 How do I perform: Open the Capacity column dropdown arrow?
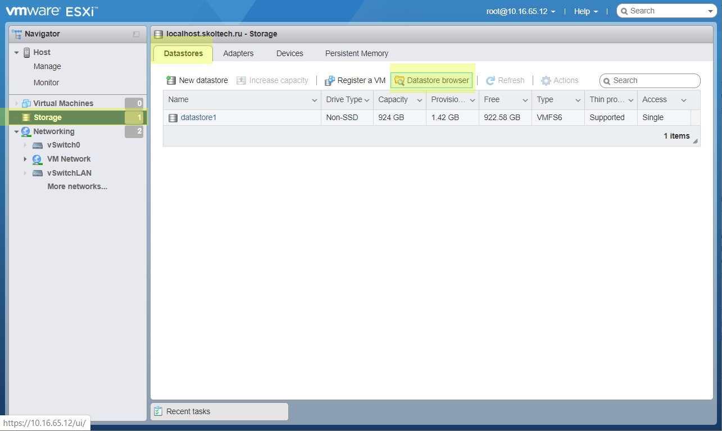pos(420,100)
